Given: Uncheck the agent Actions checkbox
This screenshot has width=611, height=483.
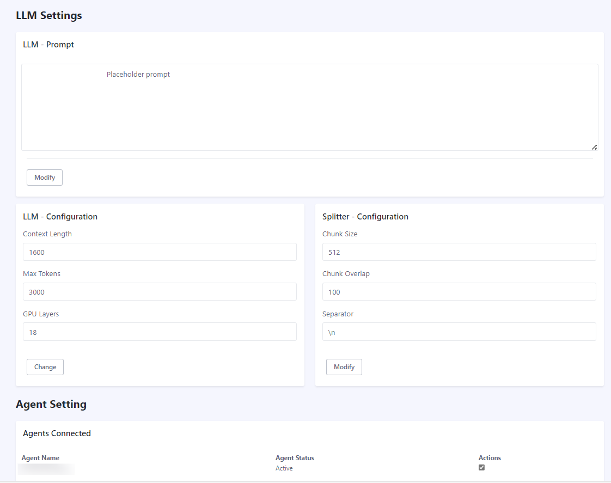Looking at the screenshot, I should pyautogui.click(x=481, y=467).
